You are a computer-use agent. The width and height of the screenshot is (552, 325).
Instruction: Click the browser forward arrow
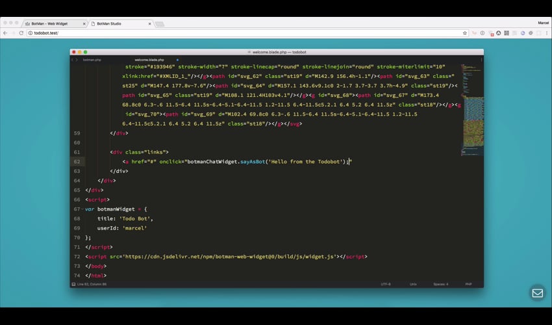coord(14,32)
